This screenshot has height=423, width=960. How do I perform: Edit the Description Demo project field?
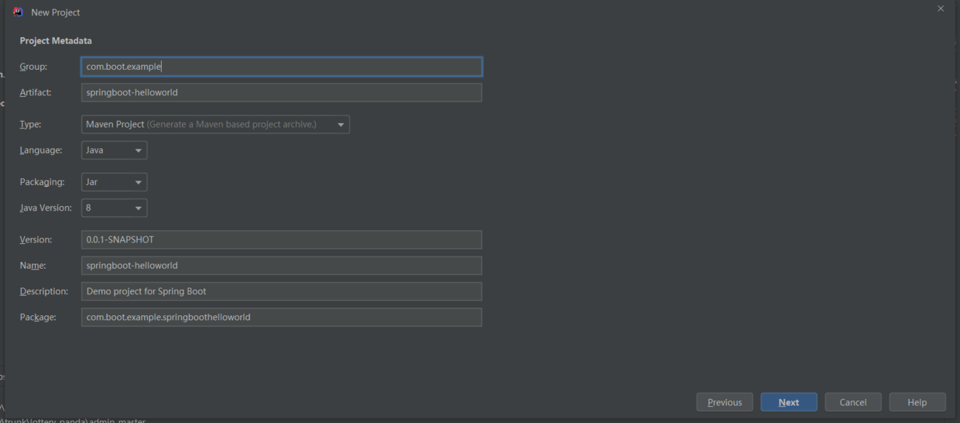pos(282,291)
